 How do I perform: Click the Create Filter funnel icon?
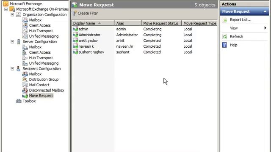[75, 13]
